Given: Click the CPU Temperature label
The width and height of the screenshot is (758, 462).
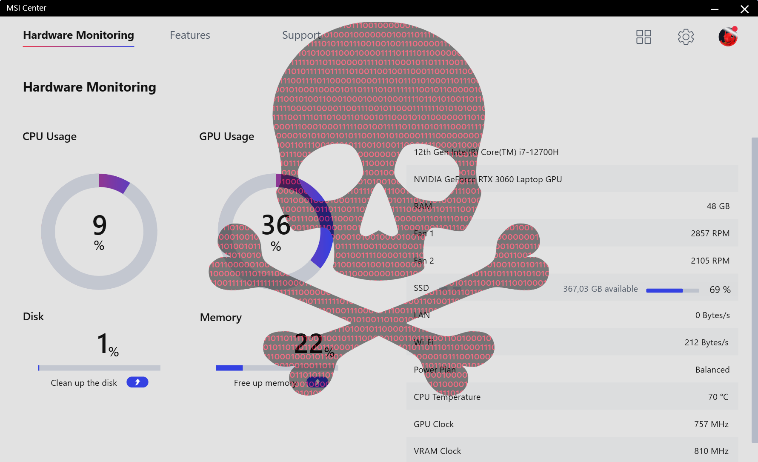Looking at the screenshot, I should [447, 397].
